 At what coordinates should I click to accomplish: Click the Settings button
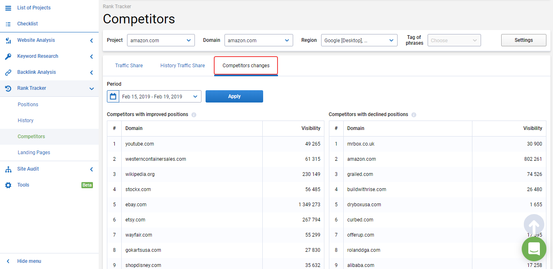click(x=523, y=40)
